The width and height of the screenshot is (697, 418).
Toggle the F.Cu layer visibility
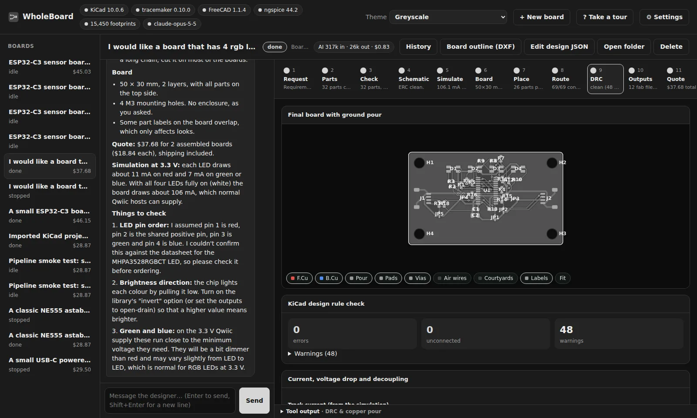tap(299, 278)
